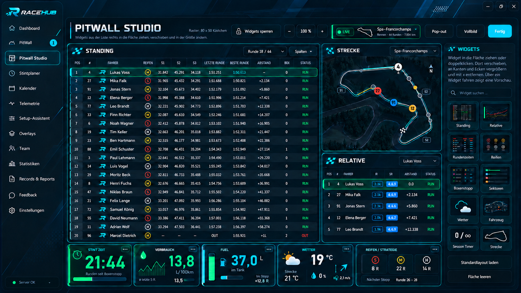
Task: Click the Feedback speech bubble icon
Action: pos(12,195)
